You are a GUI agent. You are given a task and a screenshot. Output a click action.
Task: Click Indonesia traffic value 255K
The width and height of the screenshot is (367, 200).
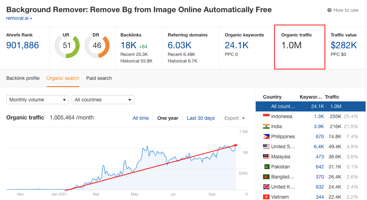pyautogui.click(x=335, y=116)
